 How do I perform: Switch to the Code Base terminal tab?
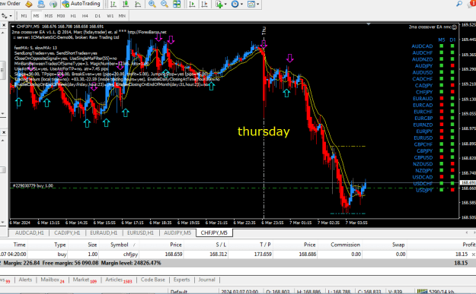coord(152,280)
